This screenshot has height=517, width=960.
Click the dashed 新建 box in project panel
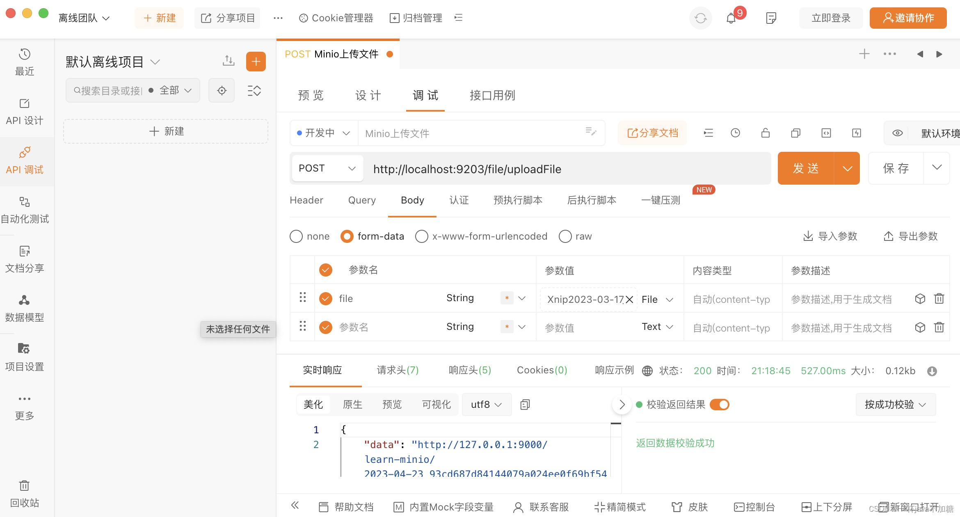pyautogui.click(x=166, y=131)
